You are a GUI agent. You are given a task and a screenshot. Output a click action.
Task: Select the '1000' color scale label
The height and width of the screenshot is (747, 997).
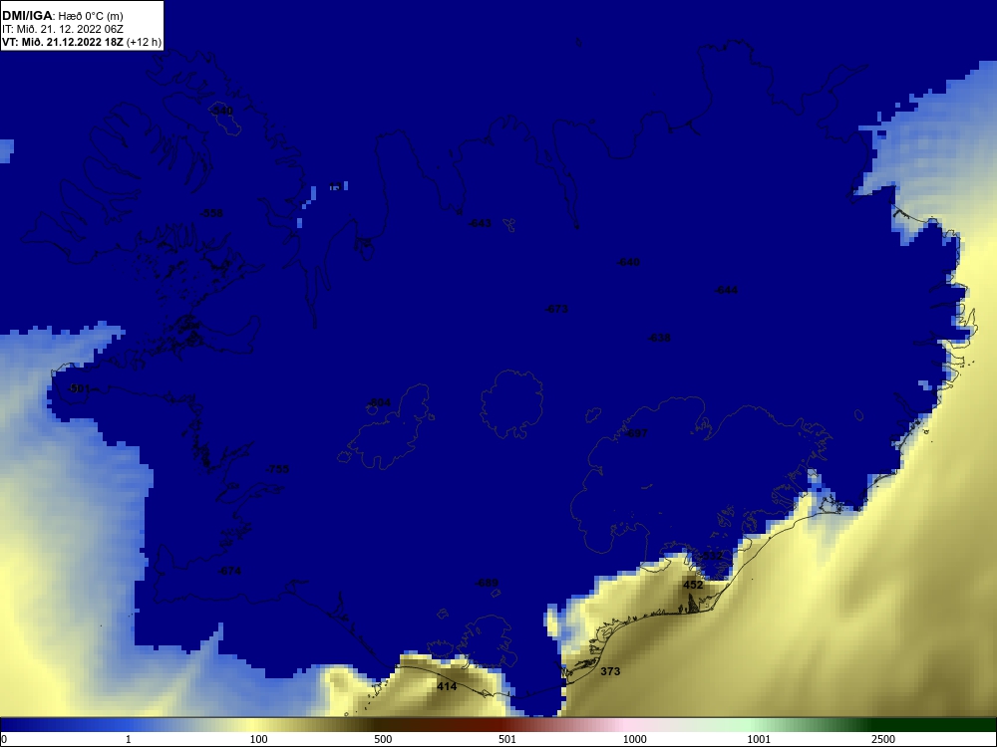point(634,739)
